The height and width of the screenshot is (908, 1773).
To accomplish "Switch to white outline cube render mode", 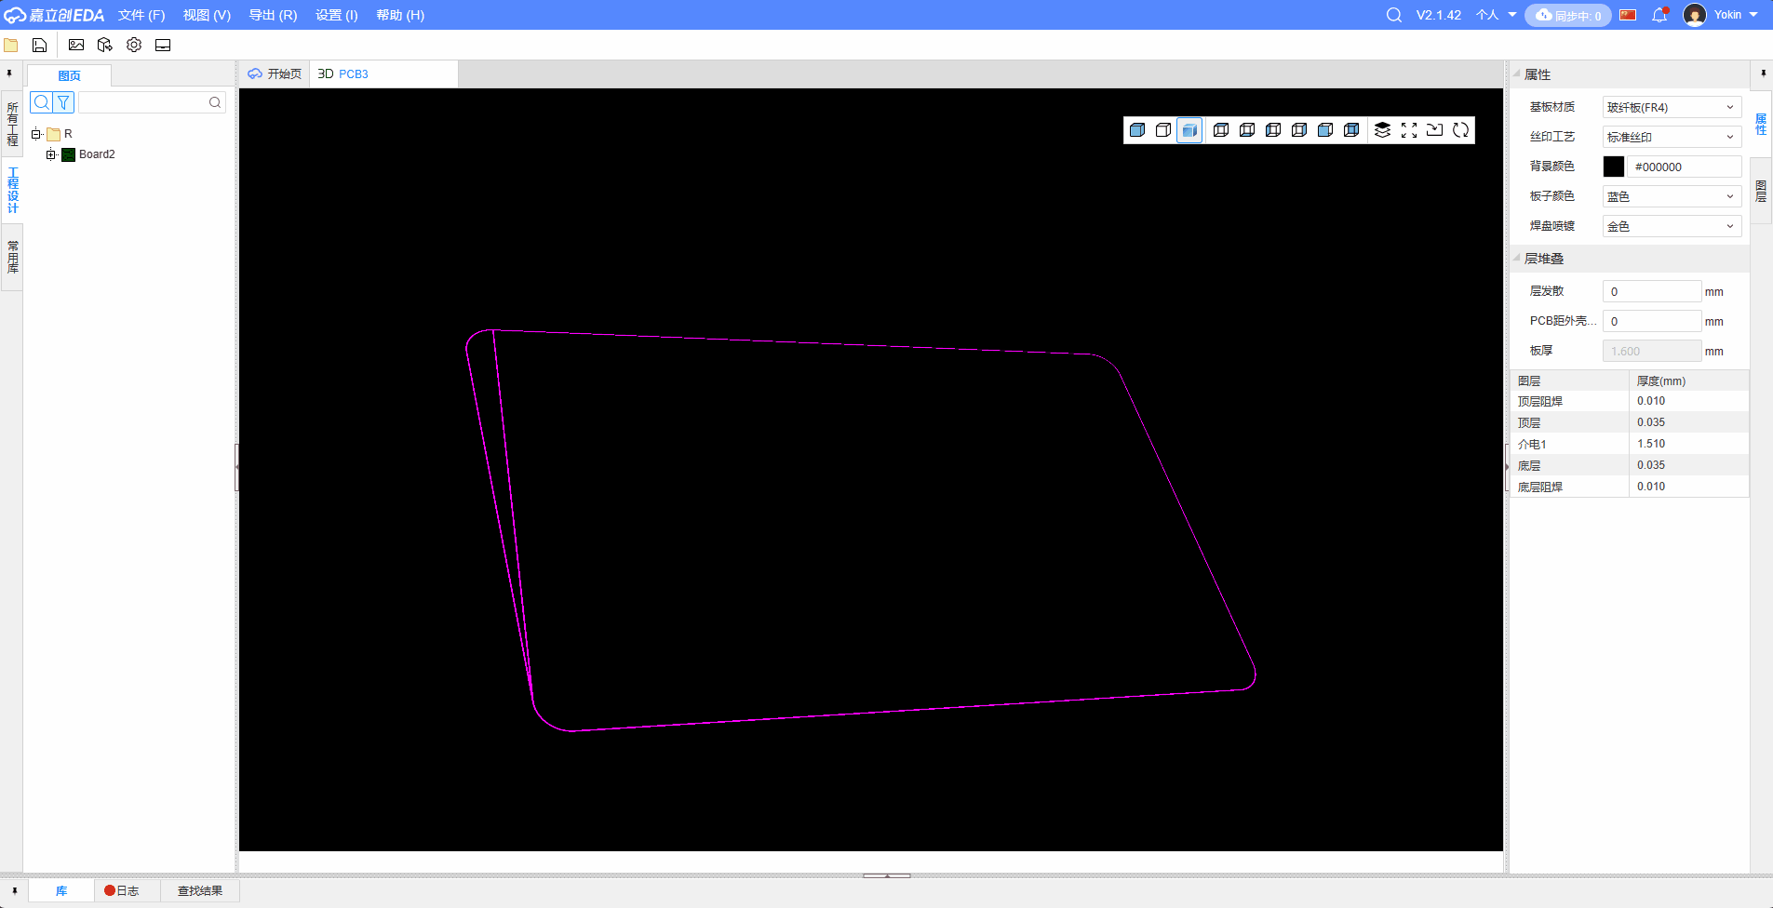I will pyautogui.click(x=1163, y=130).
